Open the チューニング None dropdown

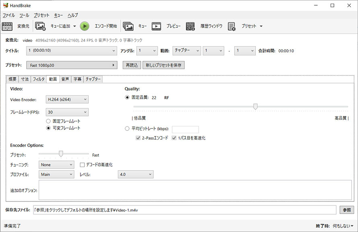pos(56,165)
